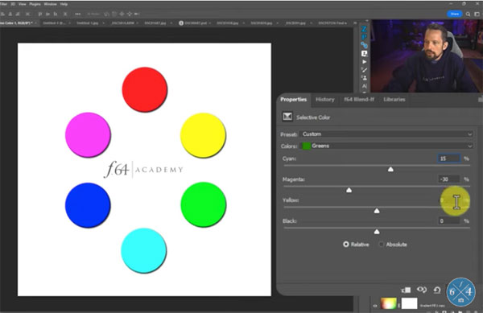The height and width of the screenshot is (313, 483).
Task: Open the Properties panel flyout menu
Action: click(x=481, y=100)
